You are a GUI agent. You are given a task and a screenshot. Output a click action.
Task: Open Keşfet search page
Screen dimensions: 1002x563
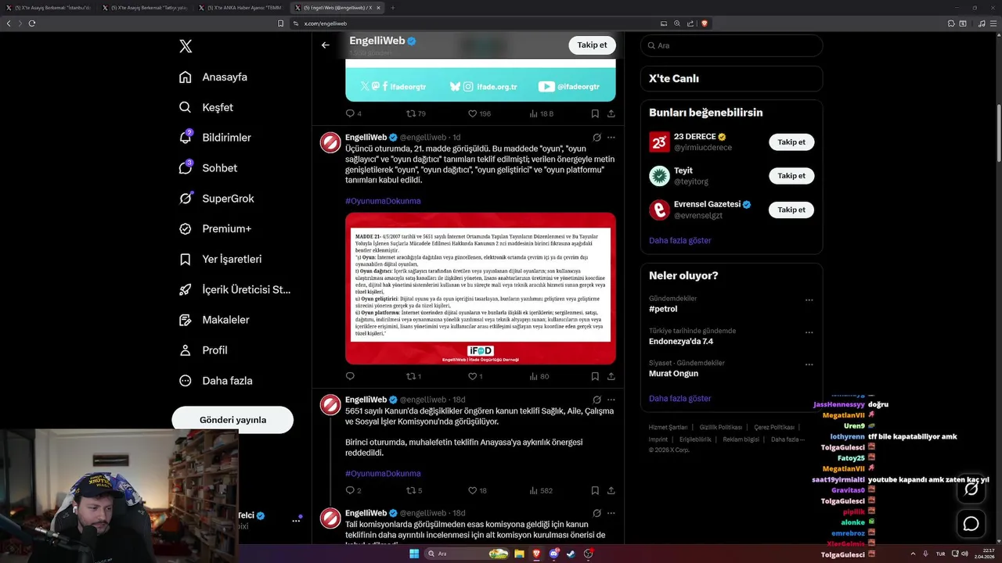pos(206,107)
